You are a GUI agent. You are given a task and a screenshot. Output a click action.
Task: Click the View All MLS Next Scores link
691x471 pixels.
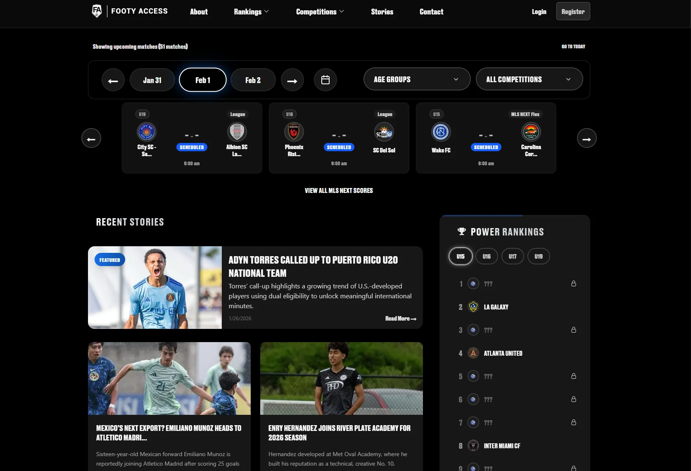[x=339, y=190]
